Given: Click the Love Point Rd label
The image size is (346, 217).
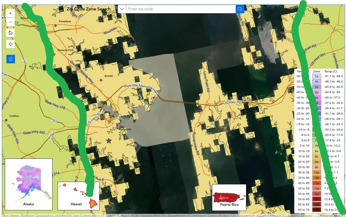Looking at the screenshot, I should pyautogui.click(x=206, y=82).
